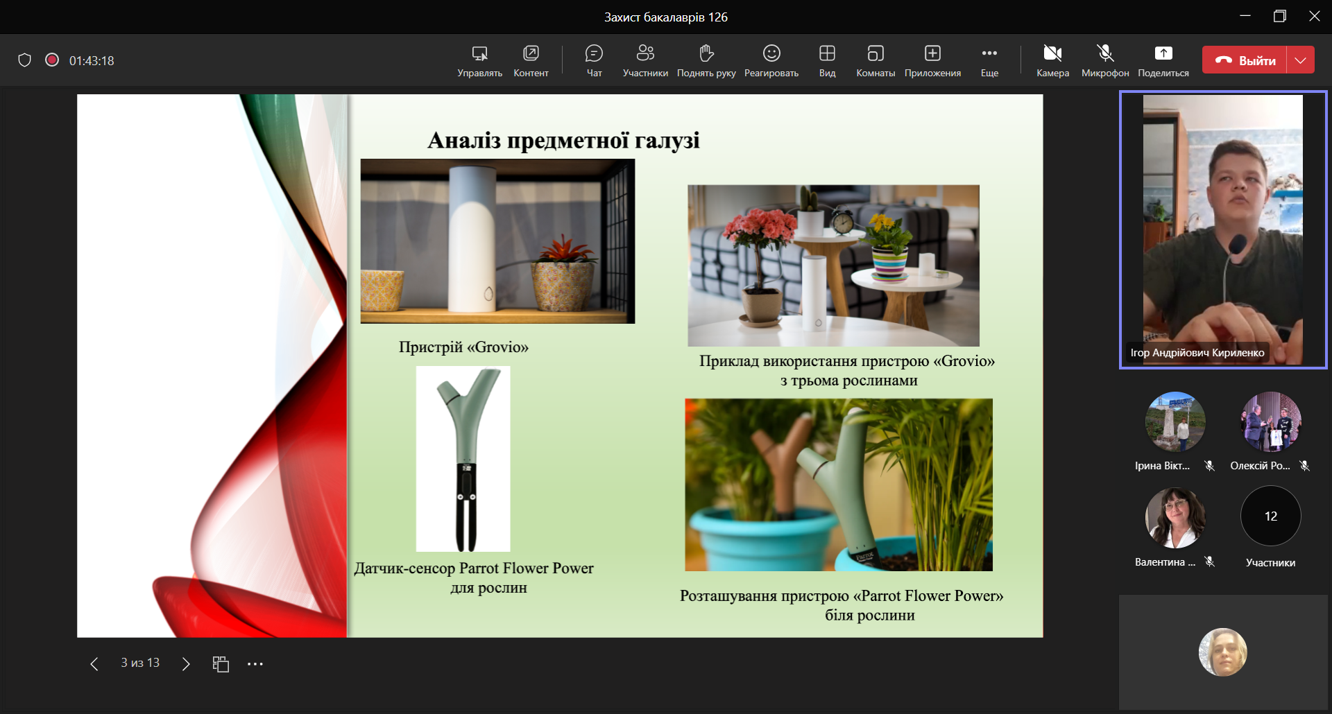The image size is (1332, 714).
Task: Open the slide grid overview icon
Action: pyautogui.click(x=221, y=664)
